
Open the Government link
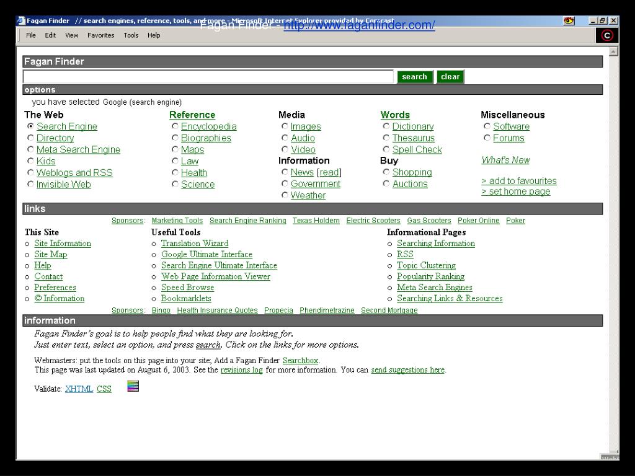(x=316, y=183)
